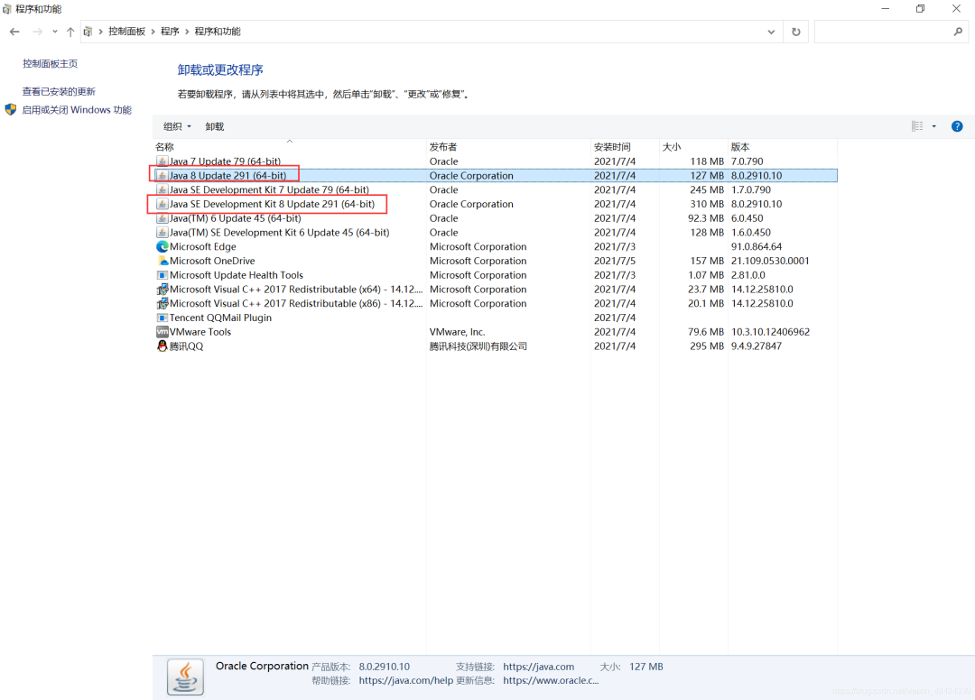Screen dimensions: 975x700
Task: Go forward with the forward arrow
Action: pyautogui.click(x=37, y=32)
